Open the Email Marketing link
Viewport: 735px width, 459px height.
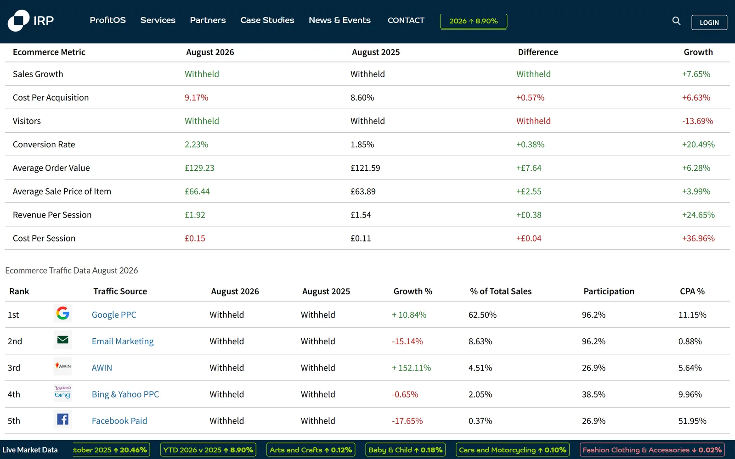coord(123,341)
